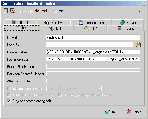Screen dimensions: 148x119
Task: Close the Configuration dialog window
Action: tap(144, 4)
